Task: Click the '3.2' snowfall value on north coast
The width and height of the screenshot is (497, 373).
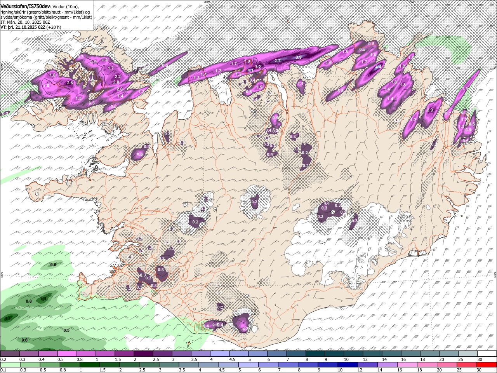Action: pyautogui.click(x=258, y=67)
